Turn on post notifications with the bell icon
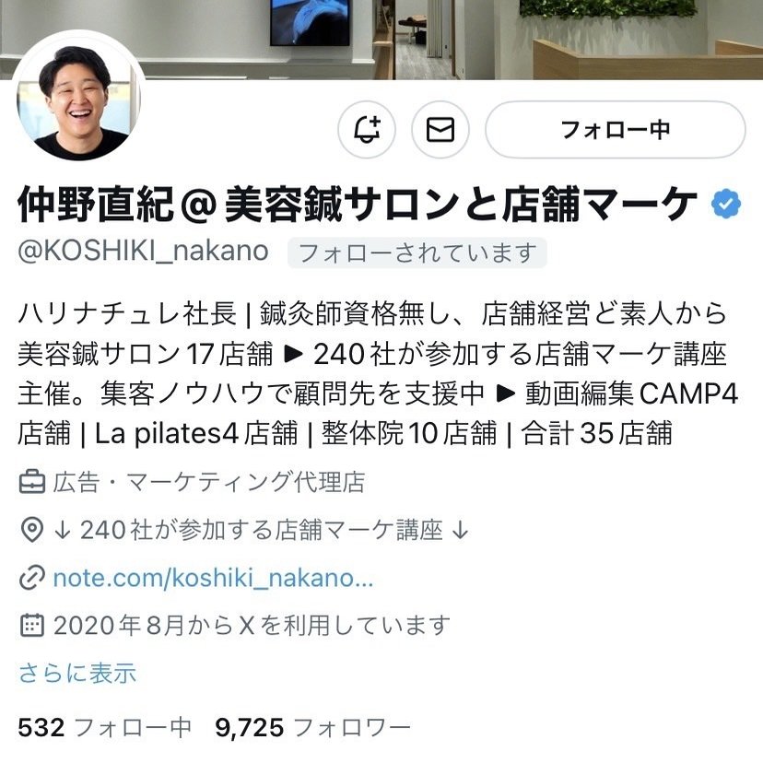Viewport: 763px width, 763px height. (x=367, y=129)
